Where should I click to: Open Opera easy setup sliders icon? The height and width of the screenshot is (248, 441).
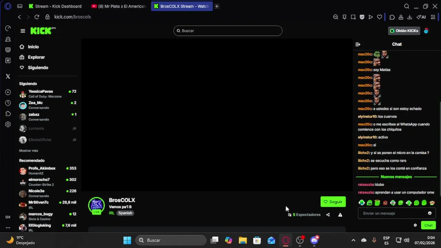[433, 17]
